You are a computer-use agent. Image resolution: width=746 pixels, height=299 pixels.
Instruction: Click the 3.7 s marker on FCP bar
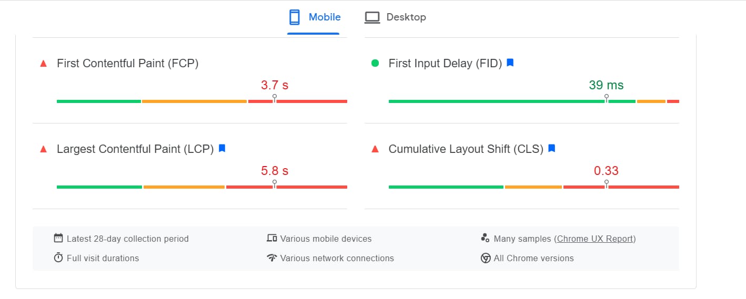(275, 98)
